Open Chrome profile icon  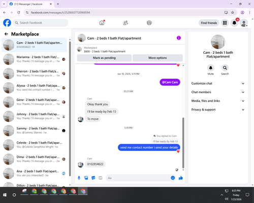click(x=242, y=12)
